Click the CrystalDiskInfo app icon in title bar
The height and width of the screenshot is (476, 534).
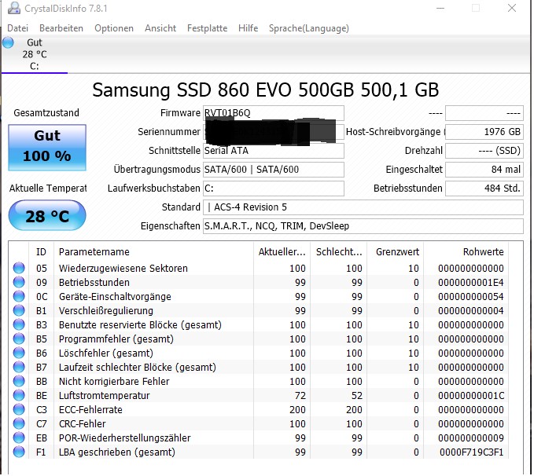click(x=13, y=8)
